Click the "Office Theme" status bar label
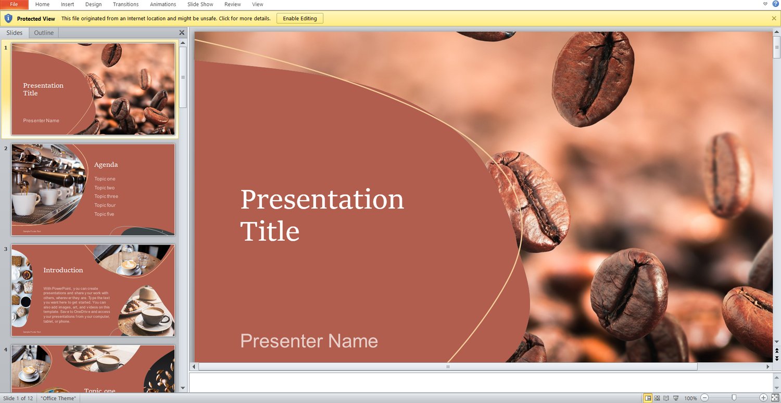The height and width of the screenshot is (403, 781). tap(59, 398)
